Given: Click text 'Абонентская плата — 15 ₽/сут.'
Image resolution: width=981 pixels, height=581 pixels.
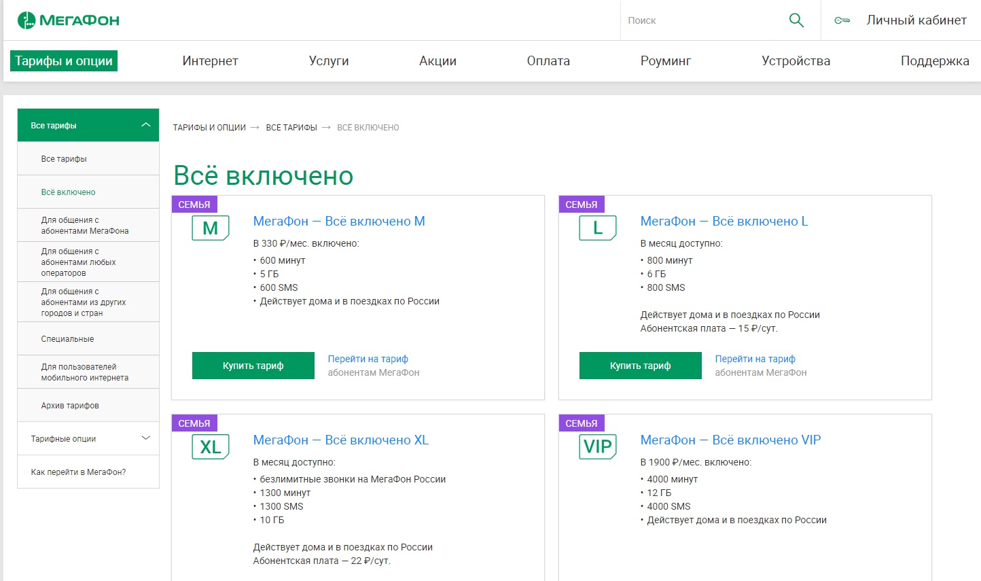Looking at the screenshot, I should pos(709,328).
